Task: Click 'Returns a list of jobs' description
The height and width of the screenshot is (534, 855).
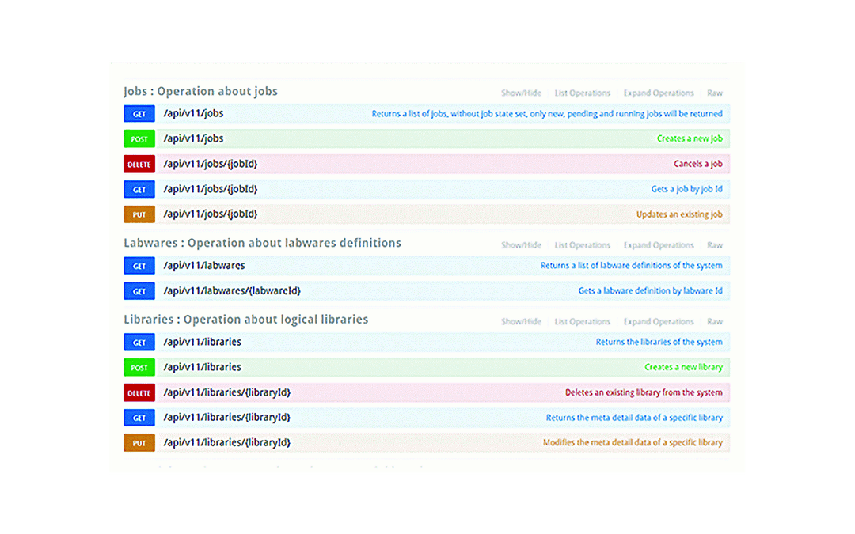Action: (x=547, y=114)
